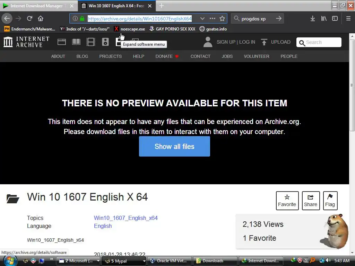The width and height of the screenshot is (355, 266).
Task: Open PROJECTS in Archive navigation
Action: click(111, 56)
